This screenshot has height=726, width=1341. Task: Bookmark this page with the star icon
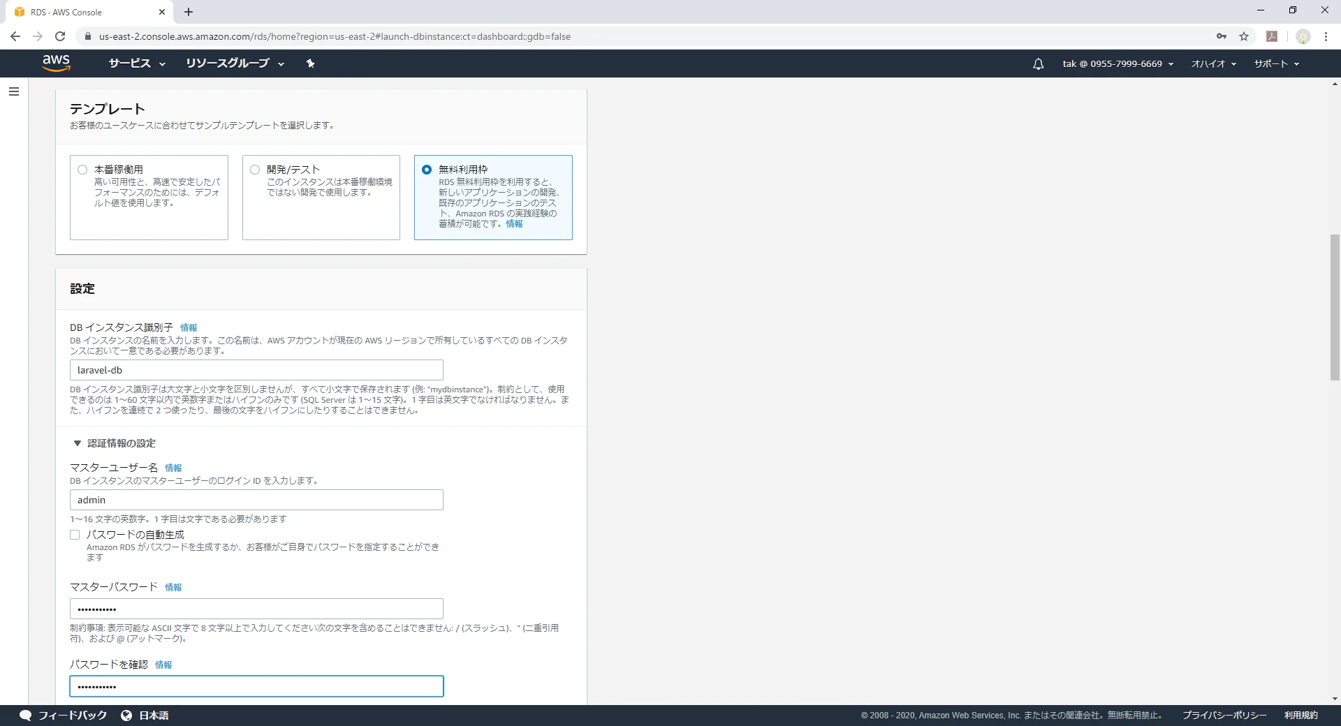tap(1244, 36)
